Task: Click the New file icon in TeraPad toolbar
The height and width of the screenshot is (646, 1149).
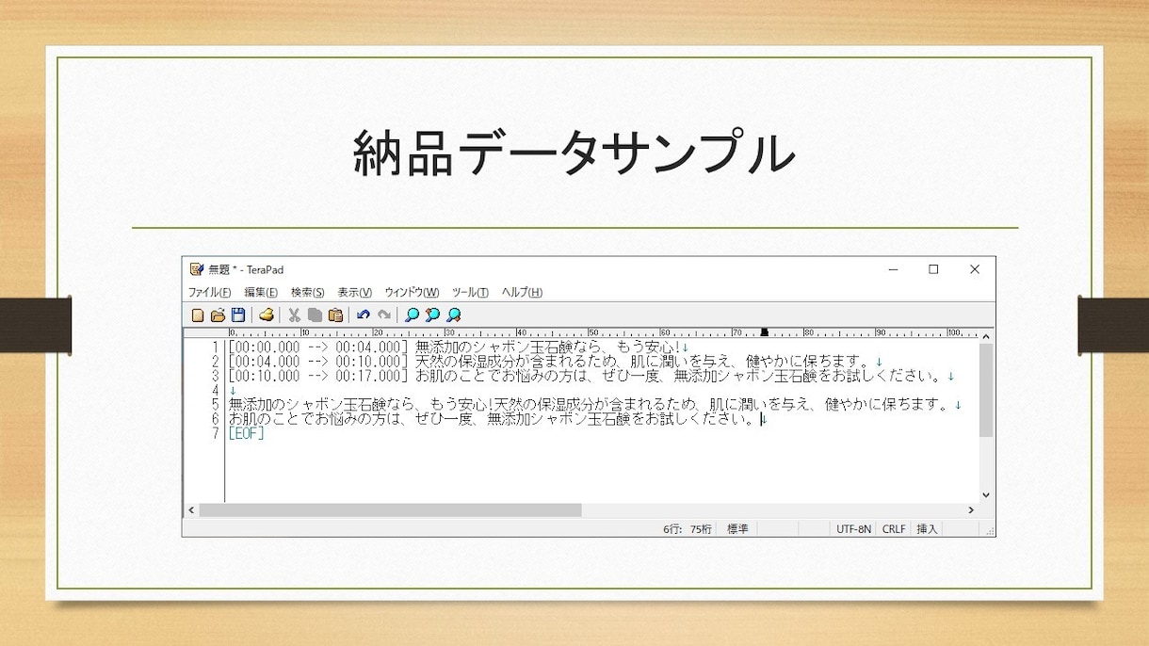Action: pos(198,315)
